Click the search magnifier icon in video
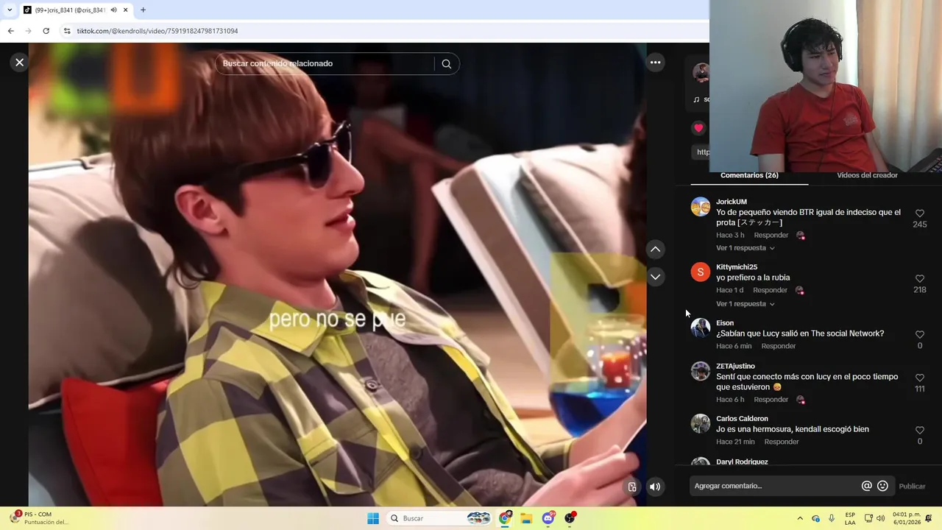This screenshot has height=530, width=942. 446,64
